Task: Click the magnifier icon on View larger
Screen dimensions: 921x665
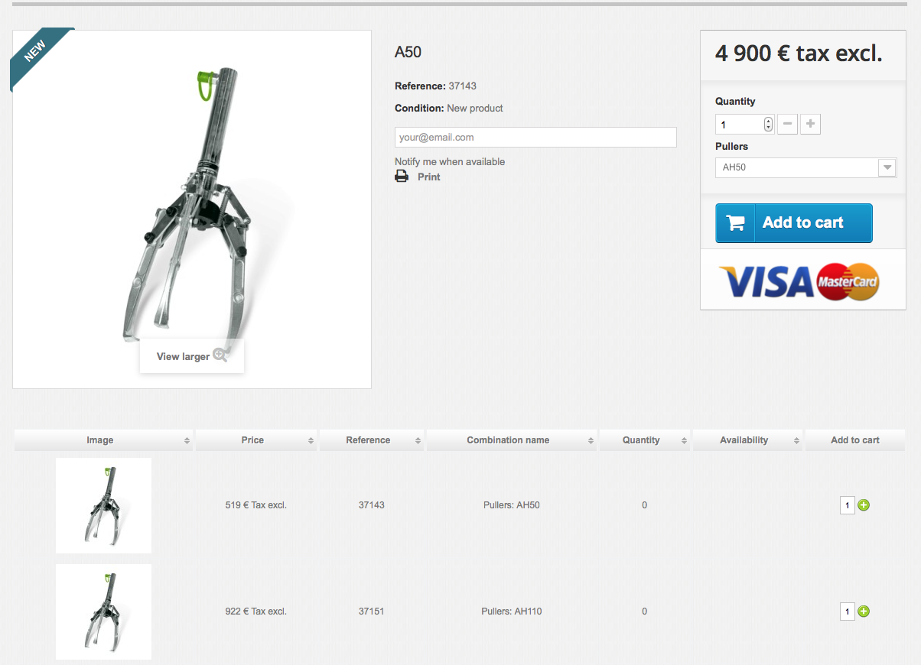Action: [220, 355]
